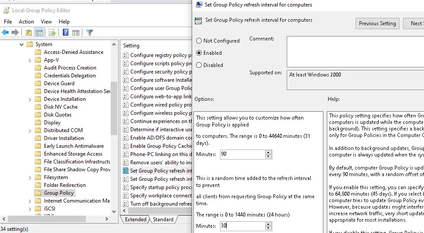
Task: Select Credentials Delegation in the tree
Action: (x=70, y=76)
